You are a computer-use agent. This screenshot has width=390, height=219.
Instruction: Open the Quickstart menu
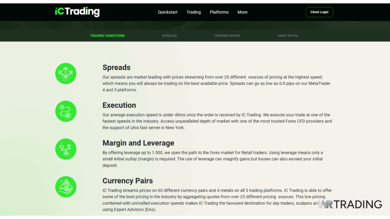point(168,12)
